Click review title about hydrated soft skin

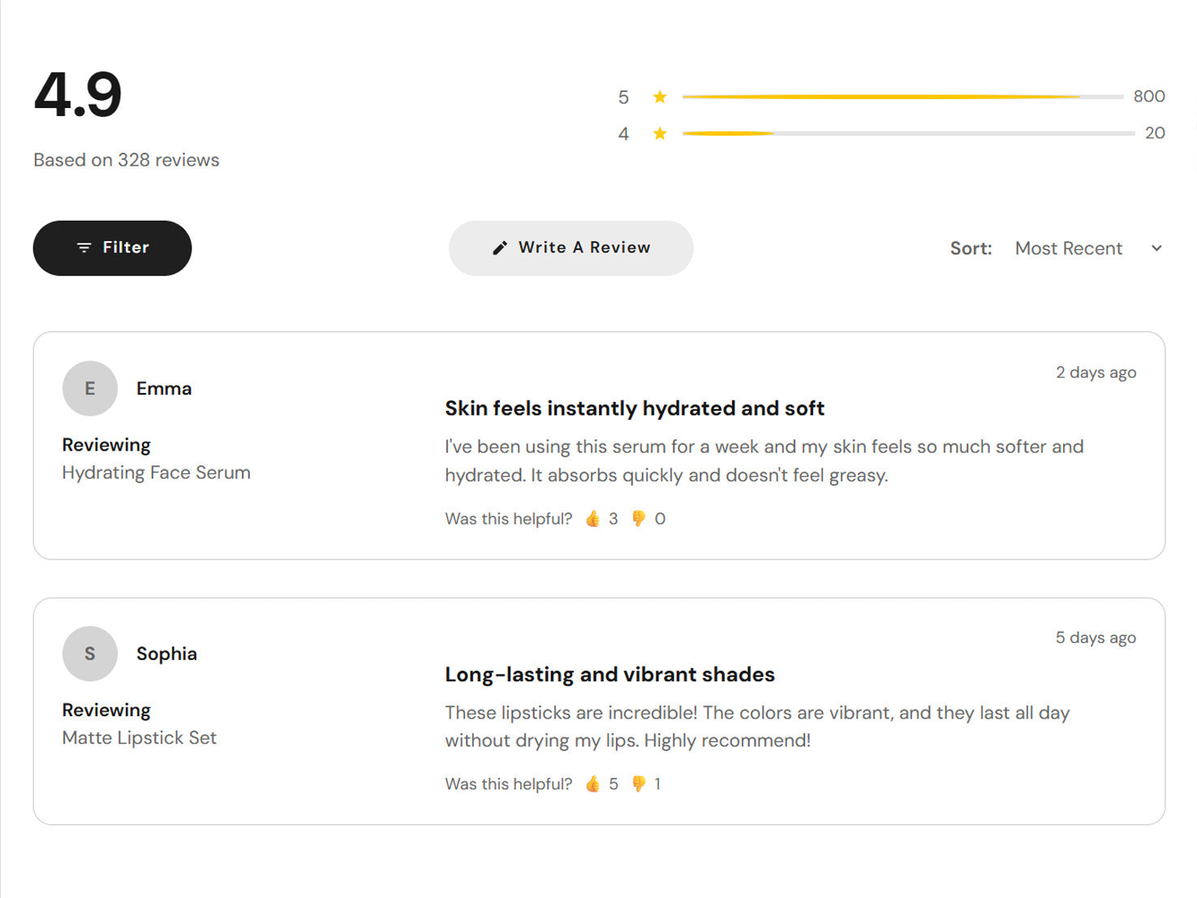[634, 408]
